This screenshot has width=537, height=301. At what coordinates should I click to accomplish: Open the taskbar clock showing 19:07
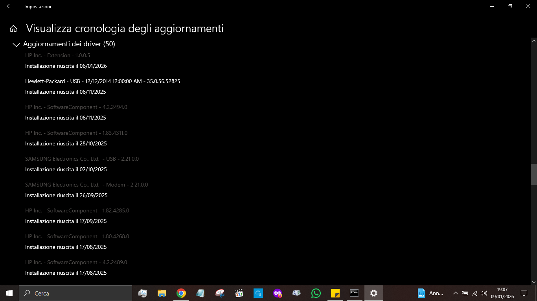pos(502,293)
